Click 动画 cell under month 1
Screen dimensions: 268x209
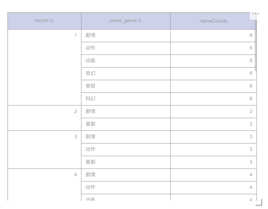(x=90, y=61)
